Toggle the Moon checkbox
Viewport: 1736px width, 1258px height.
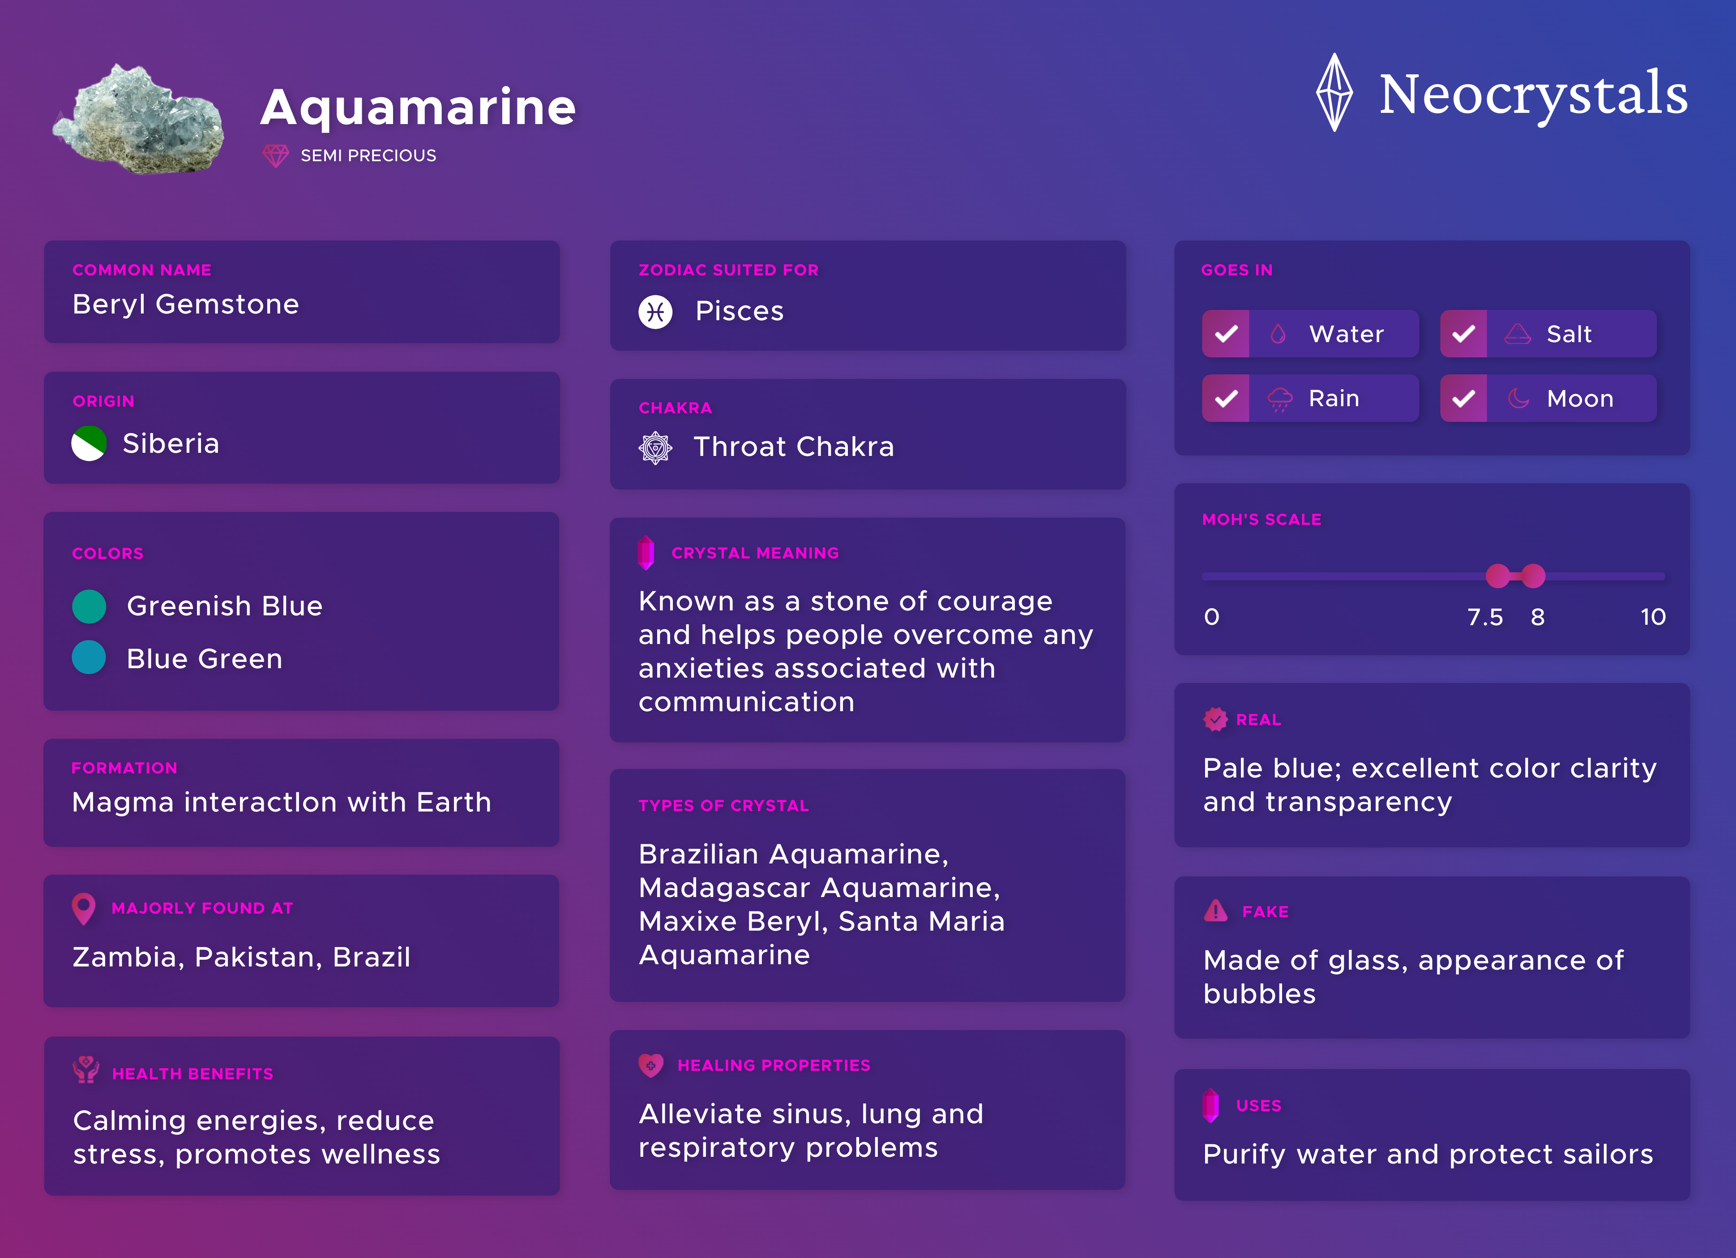click(1463, 398)
